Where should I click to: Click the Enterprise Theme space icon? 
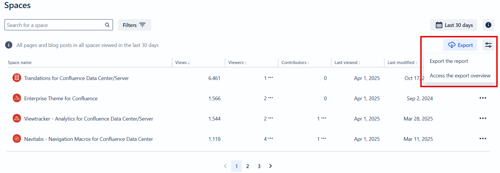click(17, 98)
